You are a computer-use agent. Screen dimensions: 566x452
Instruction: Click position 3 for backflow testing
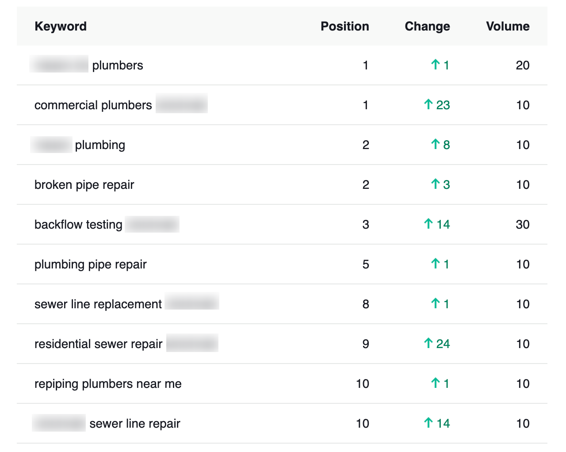click(366, 225)
